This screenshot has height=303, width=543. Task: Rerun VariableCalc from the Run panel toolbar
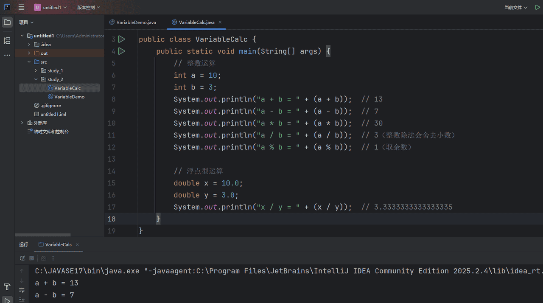pos(22,258)
